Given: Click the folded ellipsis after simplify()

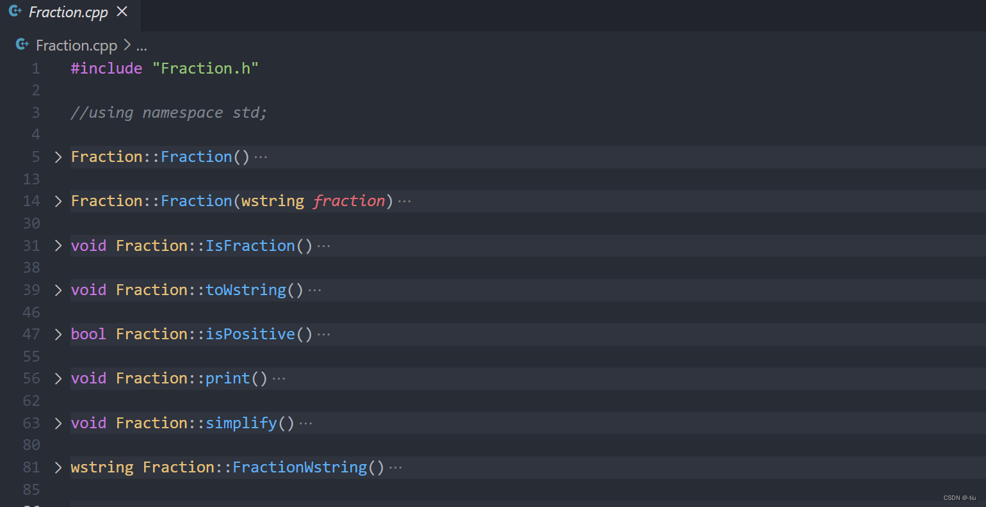Looking at the screenshot, I should pyautogui.click(x=306, y=423).
